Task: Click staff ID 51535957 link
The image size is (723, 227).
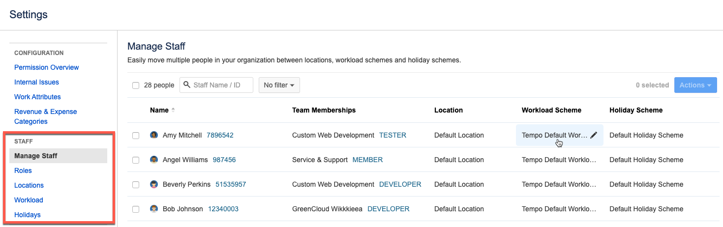Action: point(231,184)
